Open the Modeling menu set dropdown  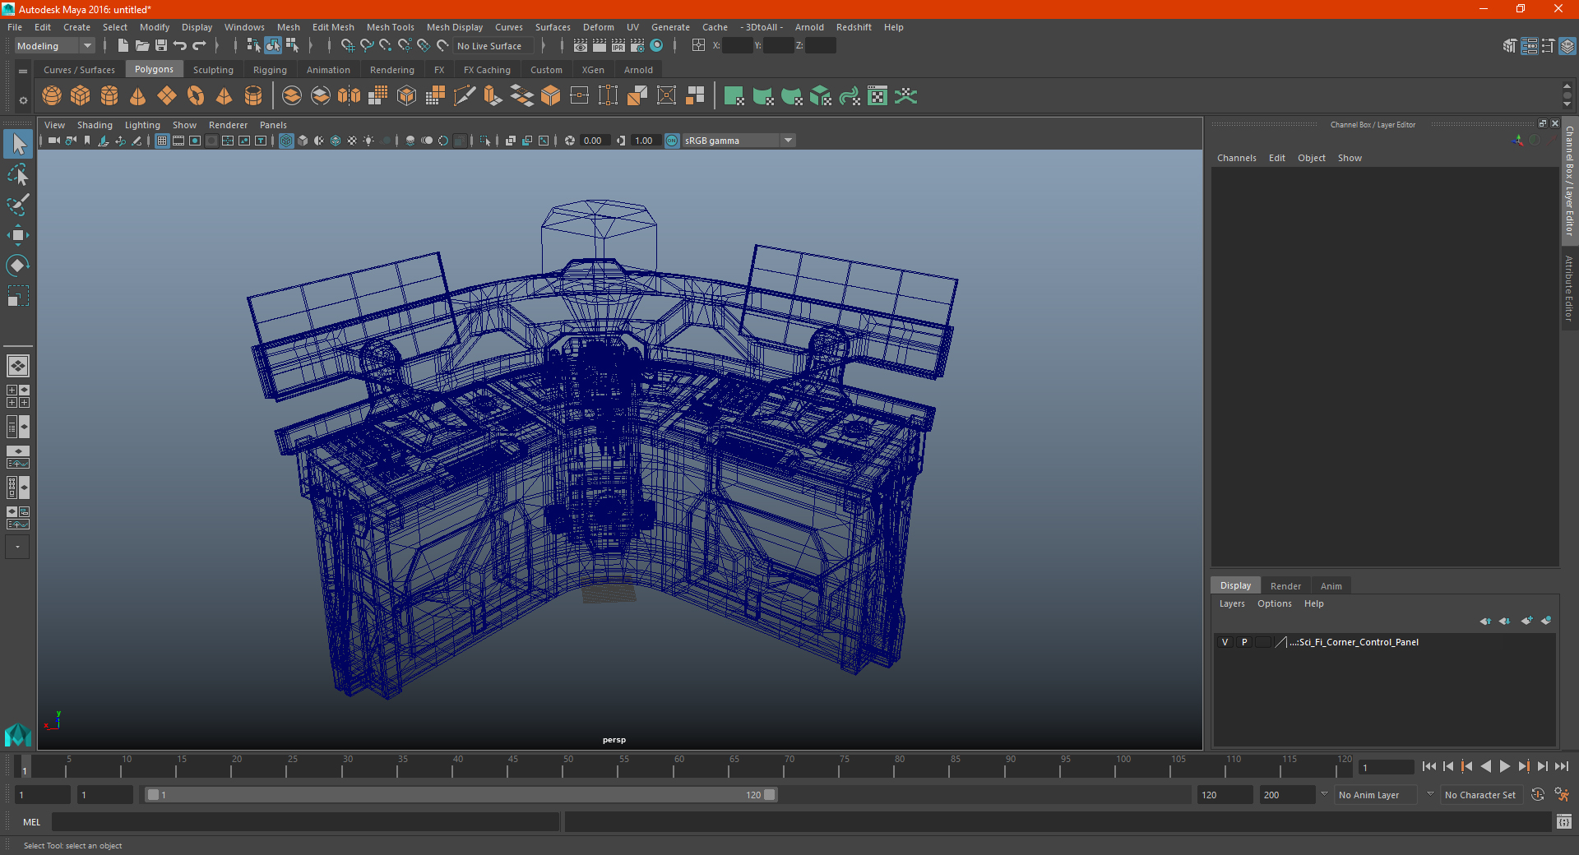[54, 46]
